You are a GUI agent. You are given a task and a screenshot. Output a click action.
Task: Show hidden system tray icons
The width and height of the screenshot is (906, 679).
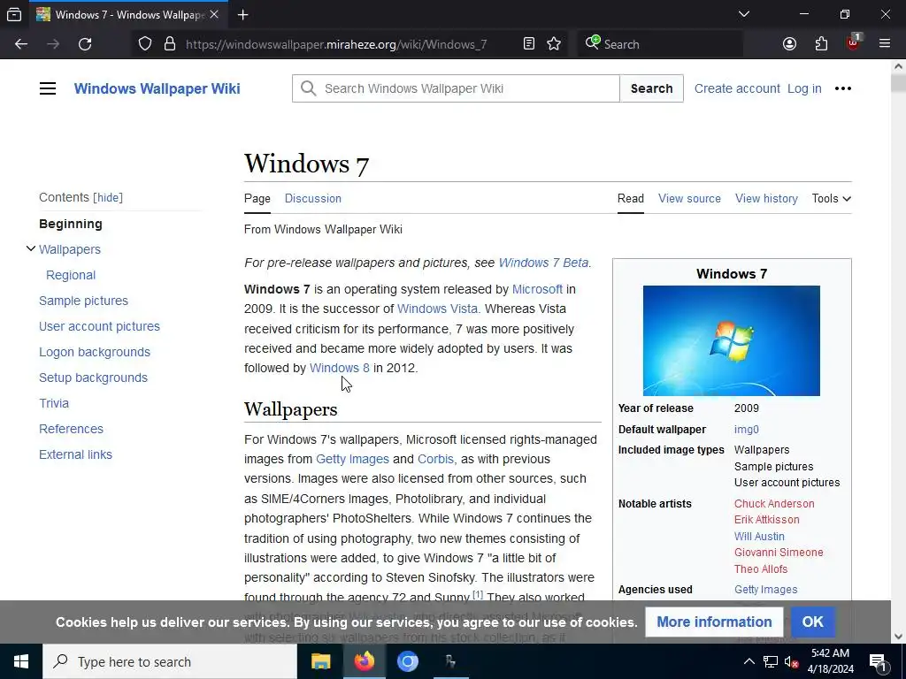tap(749, 661)
